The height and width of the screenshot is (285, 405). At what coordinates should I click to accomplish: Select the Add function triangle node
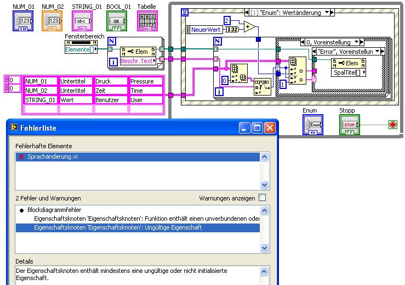pyautogui.click(x=249, y=27)
